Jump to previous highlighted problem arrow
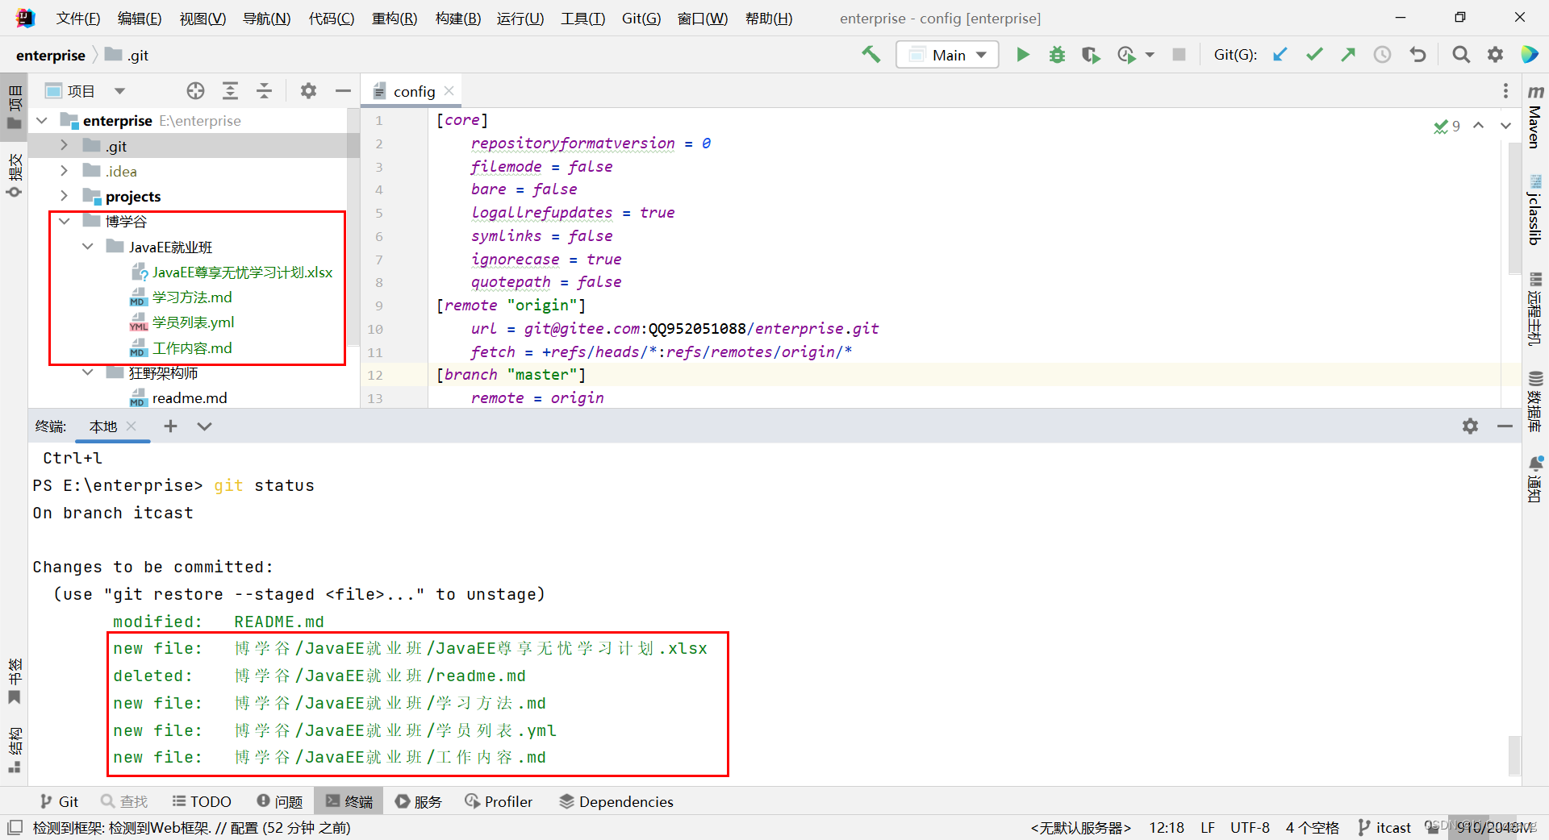This screenshot has height=840, width=1549. click(1478, 126)
